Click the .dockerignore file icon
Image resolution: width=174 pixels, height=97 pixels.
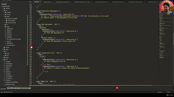[4, 64]
